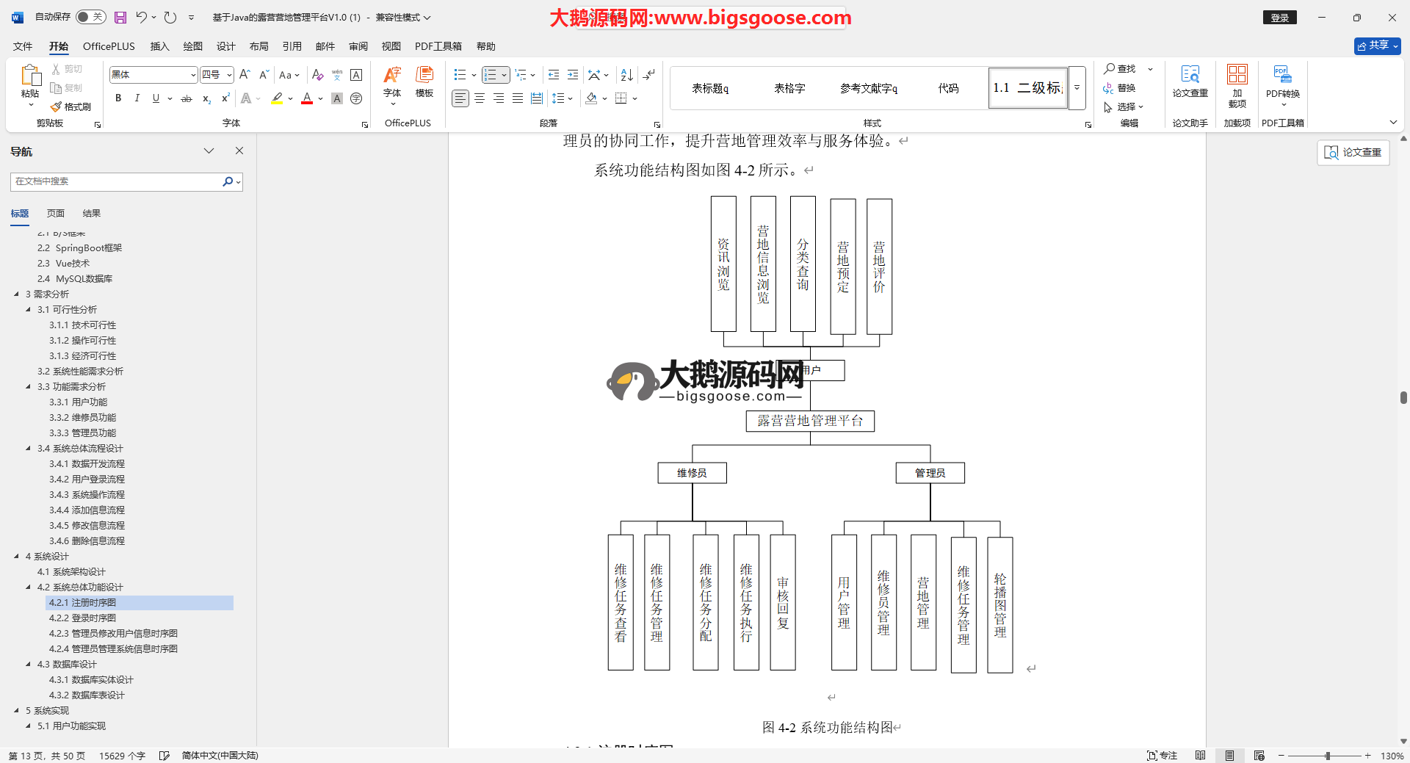Open the 论文查重 tool in ribbon

[1190, 82]
